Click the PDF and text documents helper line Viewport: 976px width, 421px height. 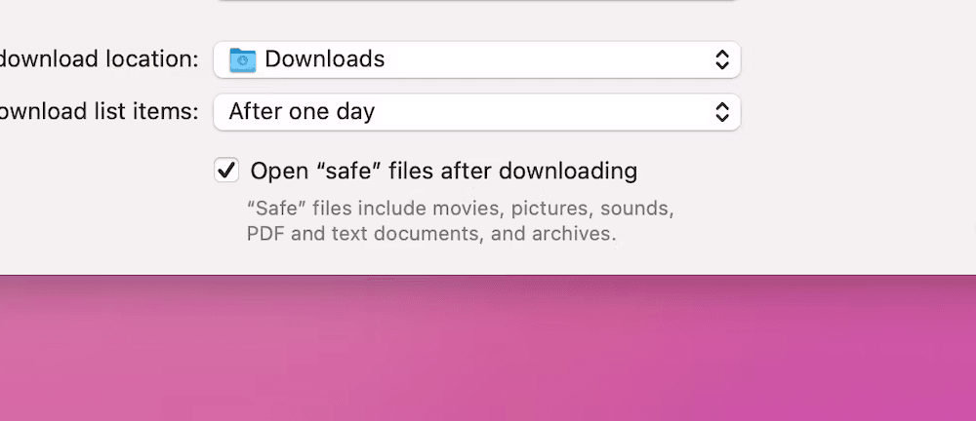(x=431, y=234)
